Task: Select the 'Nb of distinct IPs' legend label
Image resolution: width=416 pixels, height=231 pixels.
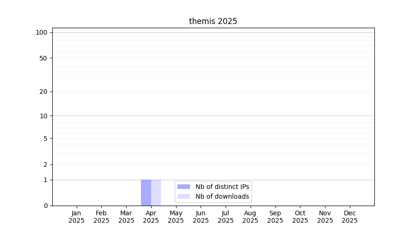Action: click(222, 187)
